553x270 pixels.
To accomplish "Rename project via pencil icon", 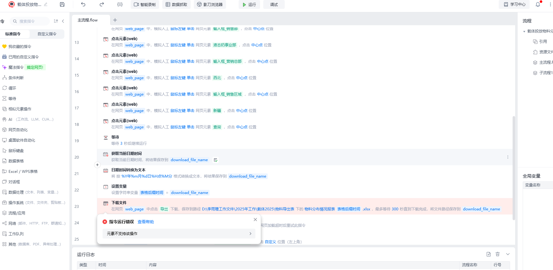I will point(46,4).
